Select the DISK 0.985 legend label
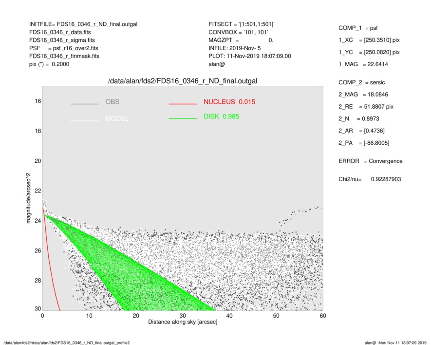The image size is (431, 345). click(221, 116)
